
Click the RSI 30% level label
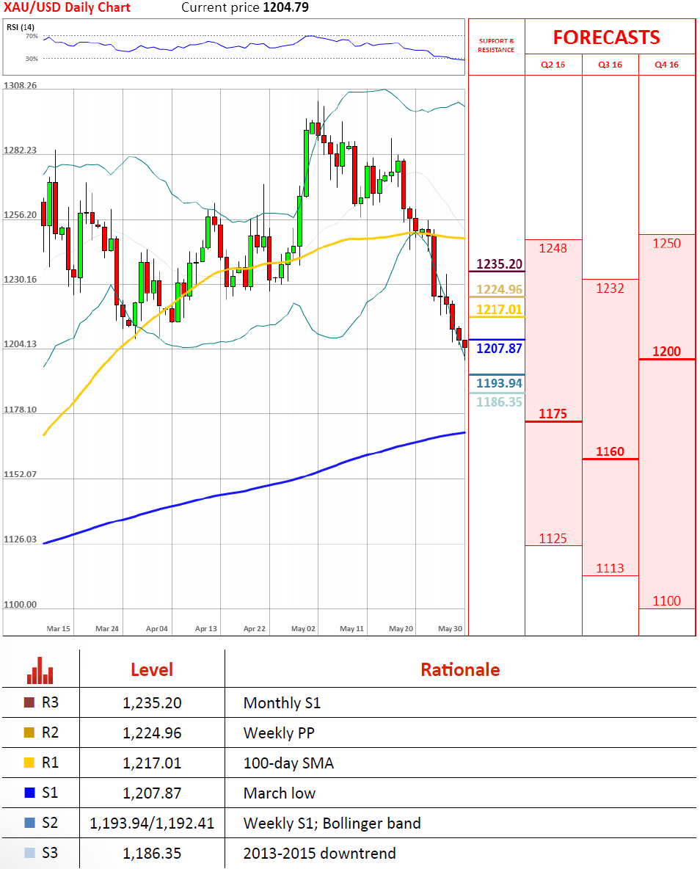pos(32,59)
